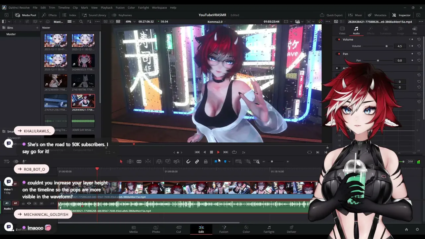Open the Media Pool panel
This screenshot has height=239, width=425.
pyautogui.click(x=26, y=15)
